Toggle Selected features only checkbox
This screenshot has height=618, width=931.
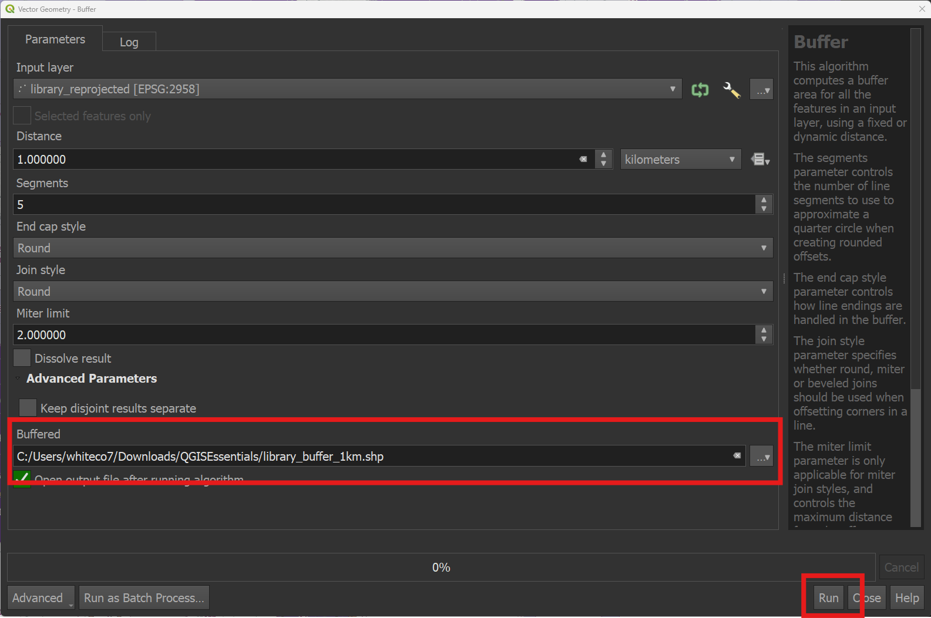(x=22, y=116)
